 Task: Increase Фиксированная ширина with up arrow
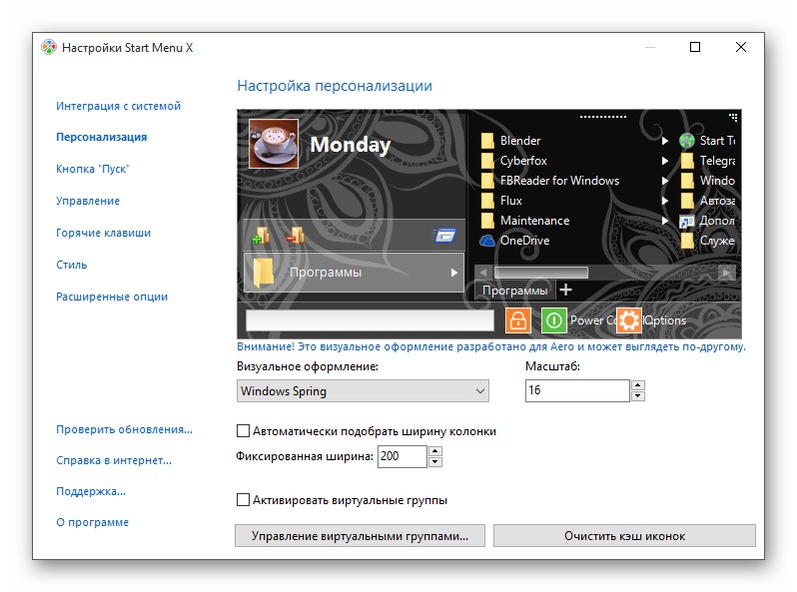click(435, 450)
